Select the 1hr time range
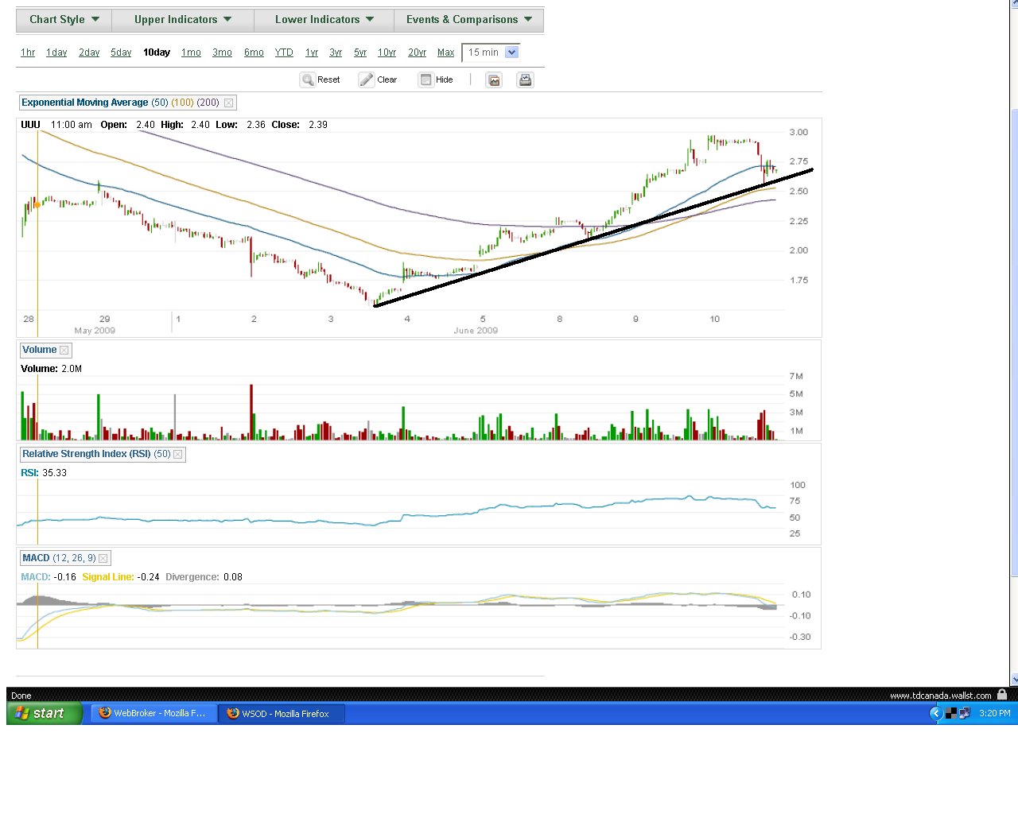This screenshot has width=1018, height=814. tap(28, 52)
